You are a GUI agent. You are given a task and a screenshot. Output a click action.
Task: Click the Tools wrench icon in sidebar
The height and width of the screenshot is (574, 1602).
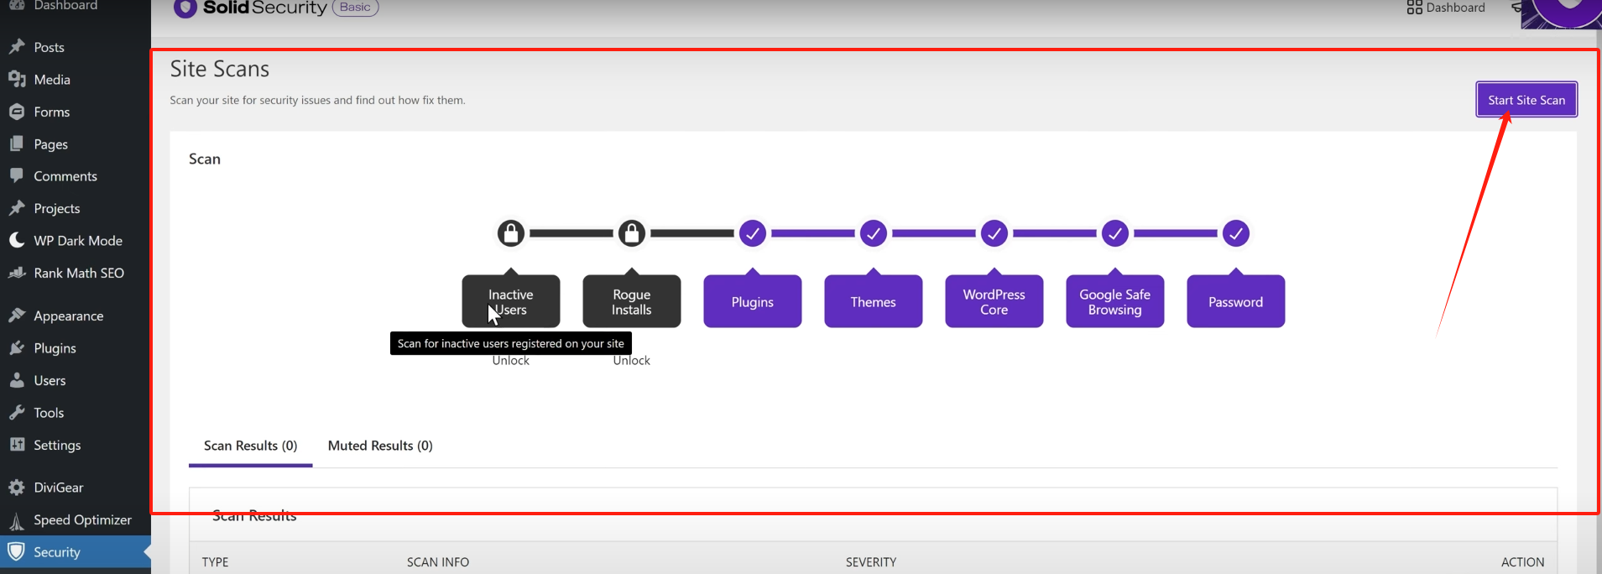17,412
